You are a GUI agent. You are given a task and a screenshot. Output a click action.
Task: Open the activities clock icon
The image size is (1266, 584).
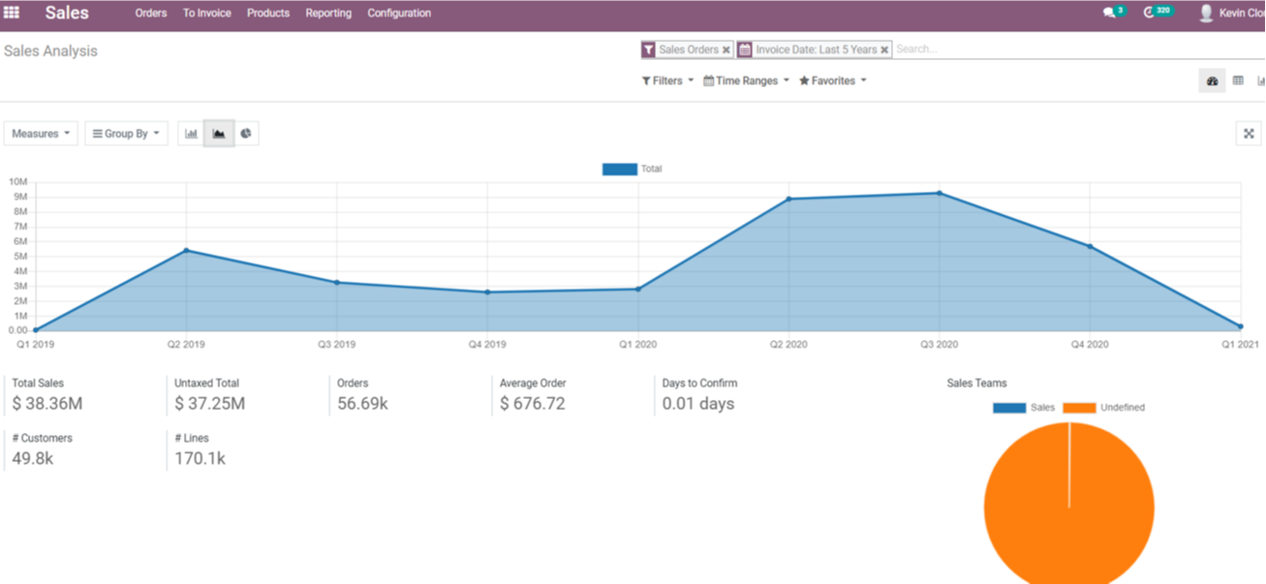click(1150, 14)
